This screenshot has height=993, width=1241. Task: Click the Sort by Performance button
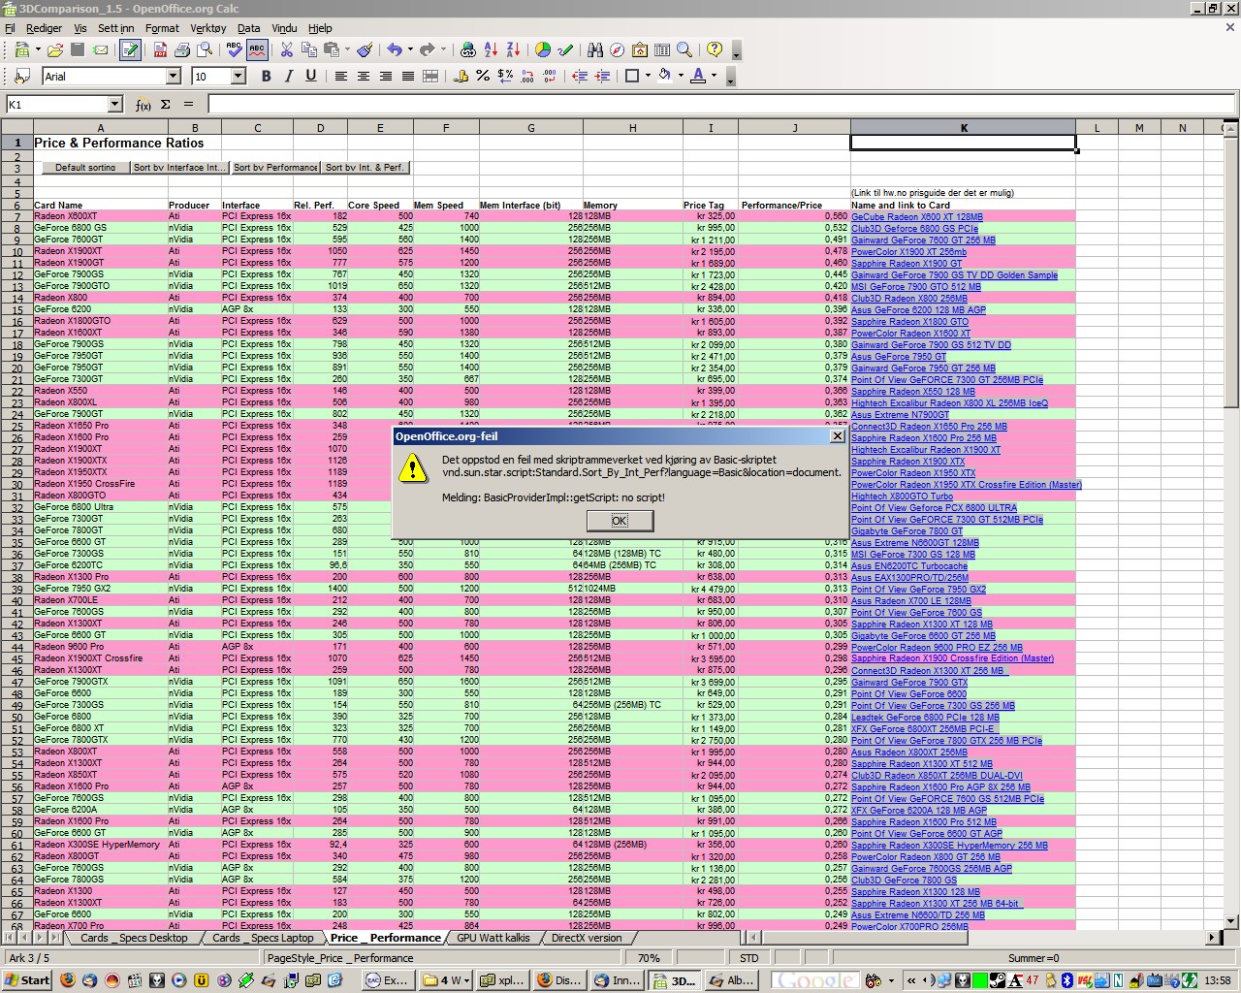(275, 167)
